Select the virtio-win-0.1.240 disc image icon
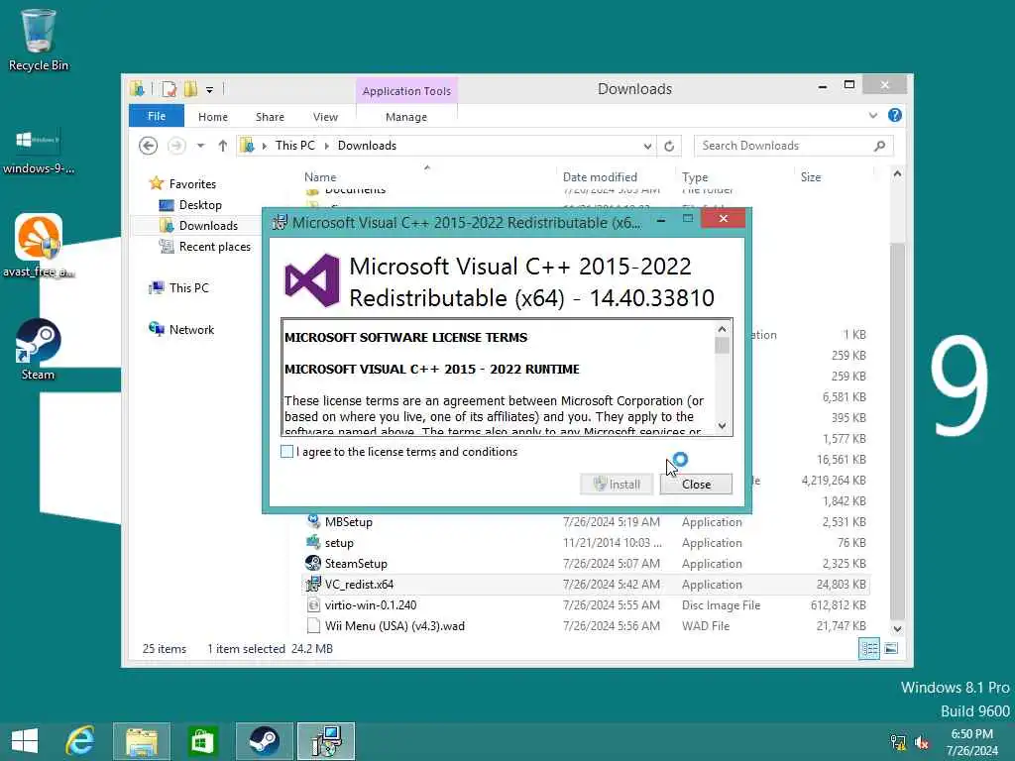The height and width of the screenshot is (761, 1015). click(x=313, y=605)
